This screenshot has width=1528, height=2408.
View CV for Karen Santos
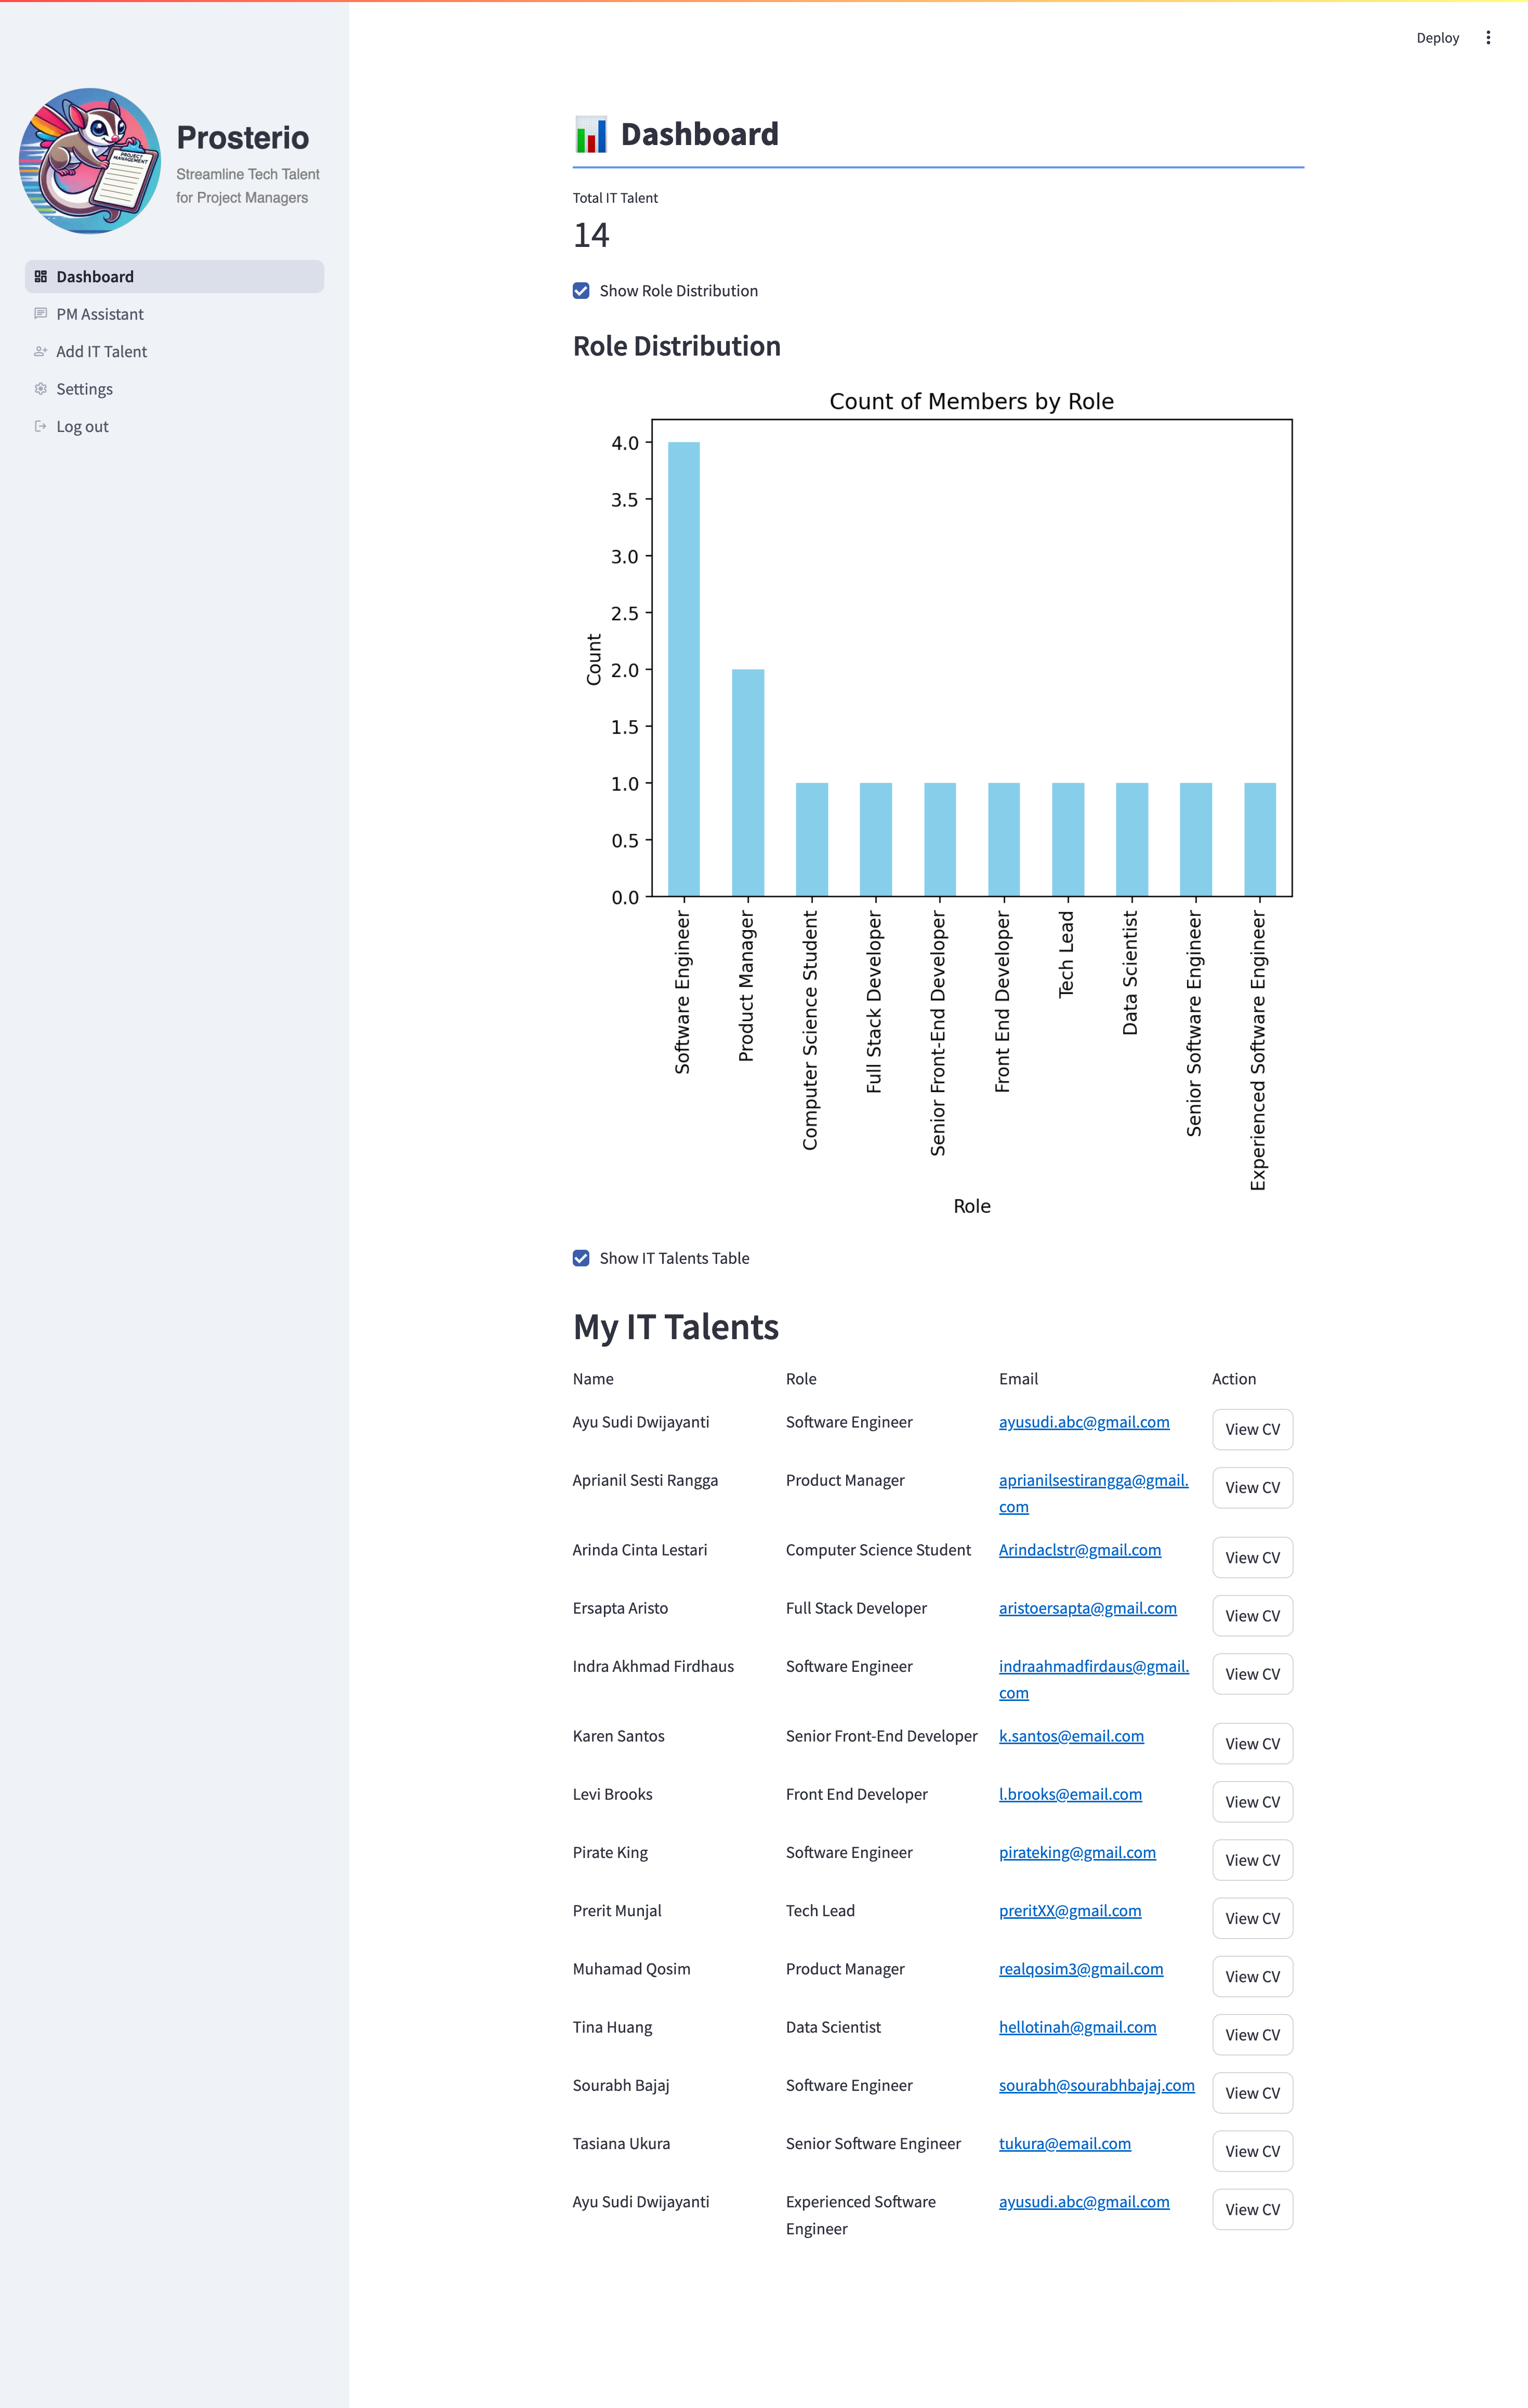(x=1252, y=1743)
